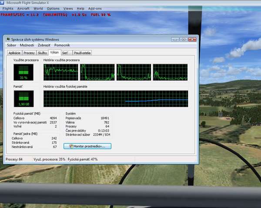Click the third CPU core history graph
This screenshot has width=261, height=208.
coord(134,72)
